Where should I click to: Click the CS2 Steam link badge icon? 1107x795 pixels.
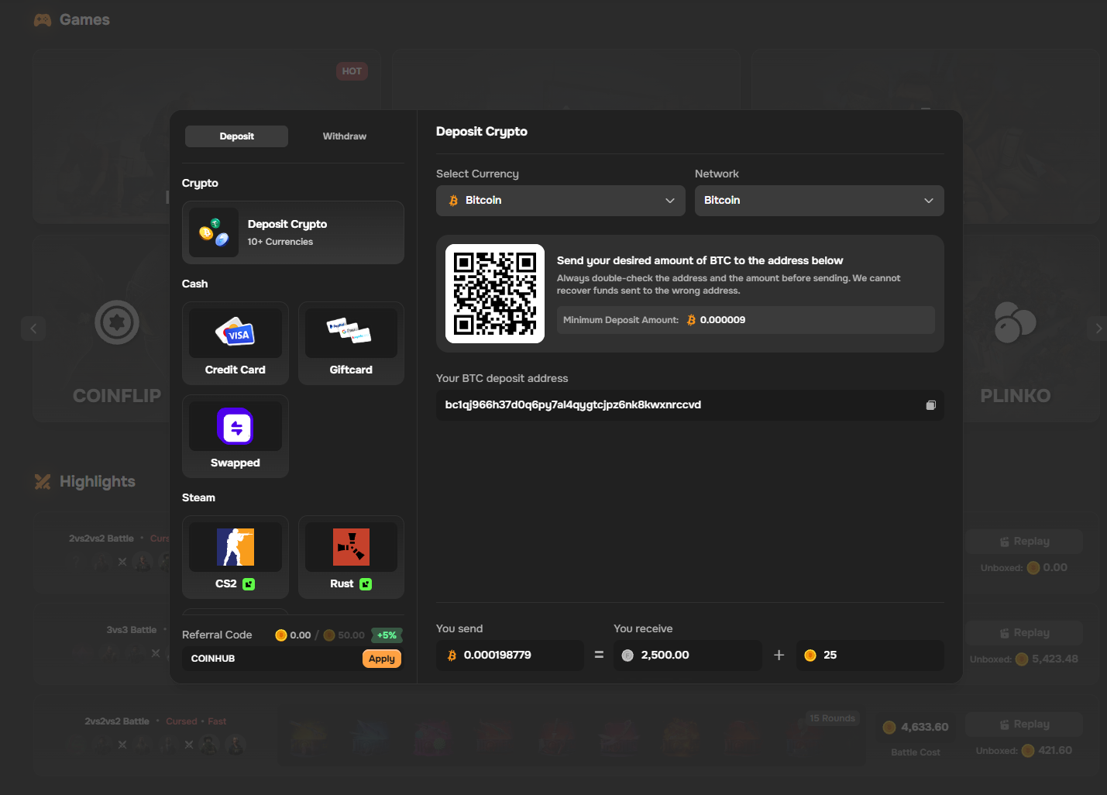pos(249,584)
